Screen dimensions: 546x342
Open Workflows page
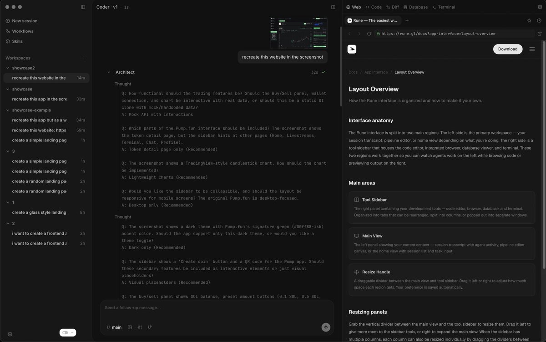pos(20,31)
